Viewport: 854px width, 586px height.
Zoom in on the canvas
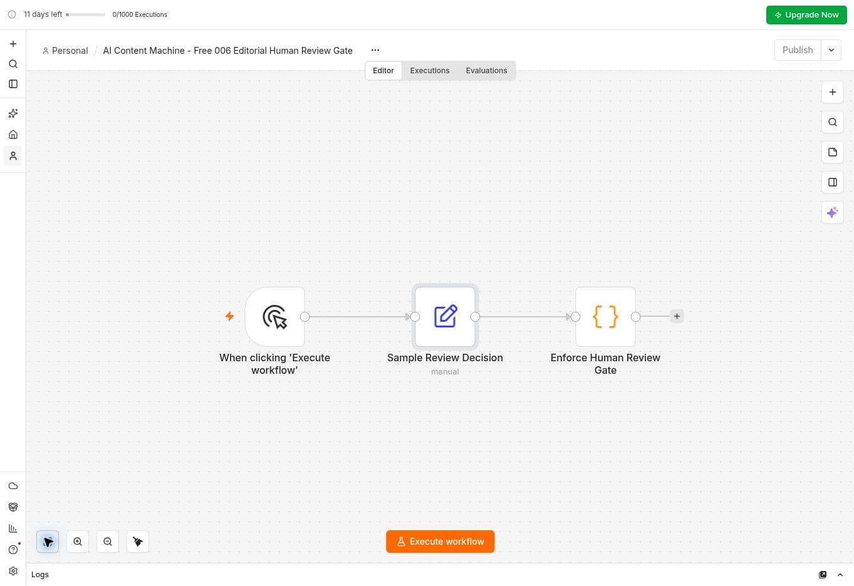point(78,542)
